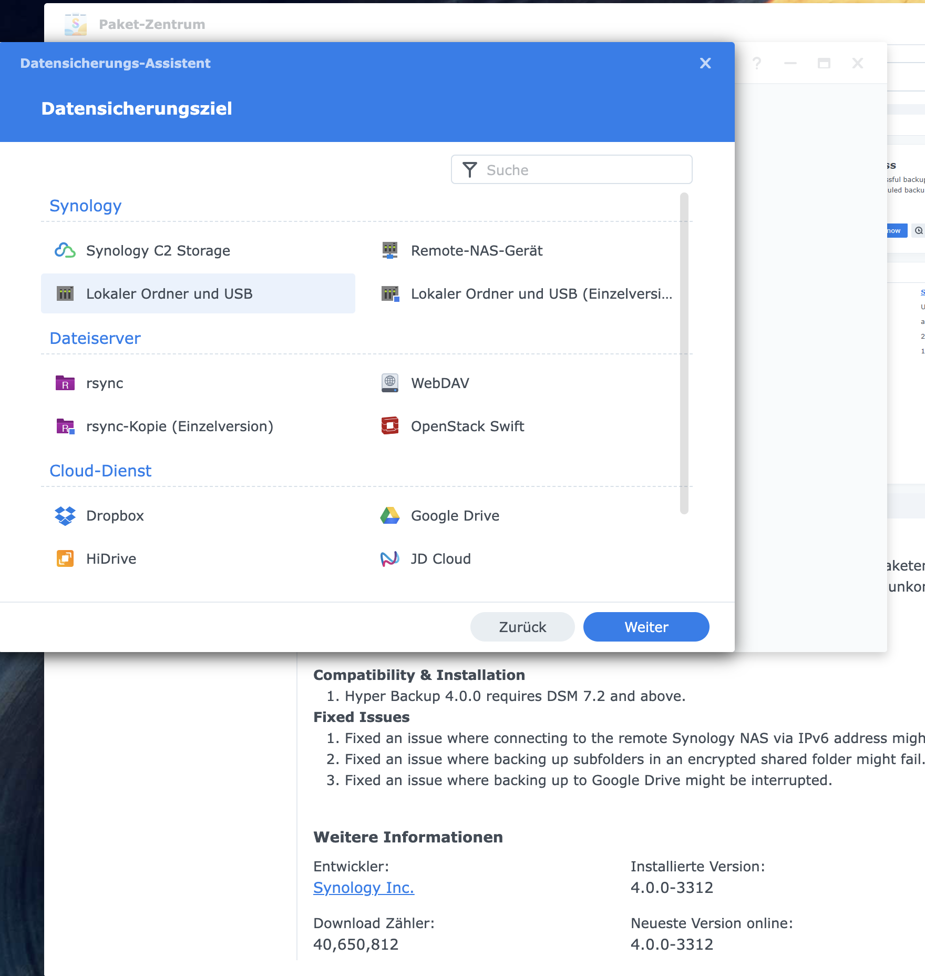The height and width of the screenshot is (976, 925).
Task: Select the Dropbox label
Action: tap(115, 515)
